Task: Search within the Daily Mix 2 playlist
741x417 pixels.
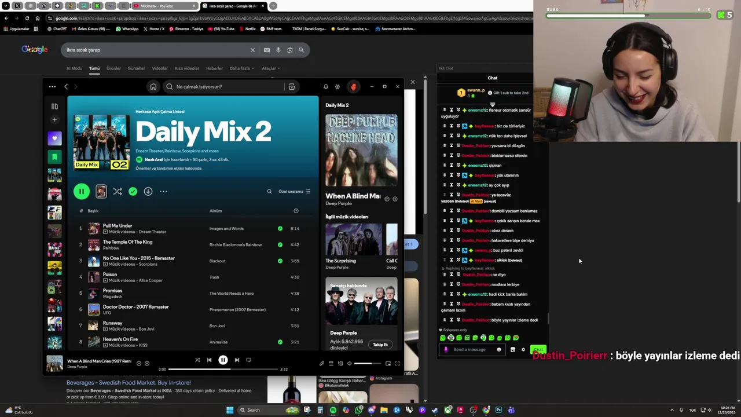Action: click(x=269, y=192)
